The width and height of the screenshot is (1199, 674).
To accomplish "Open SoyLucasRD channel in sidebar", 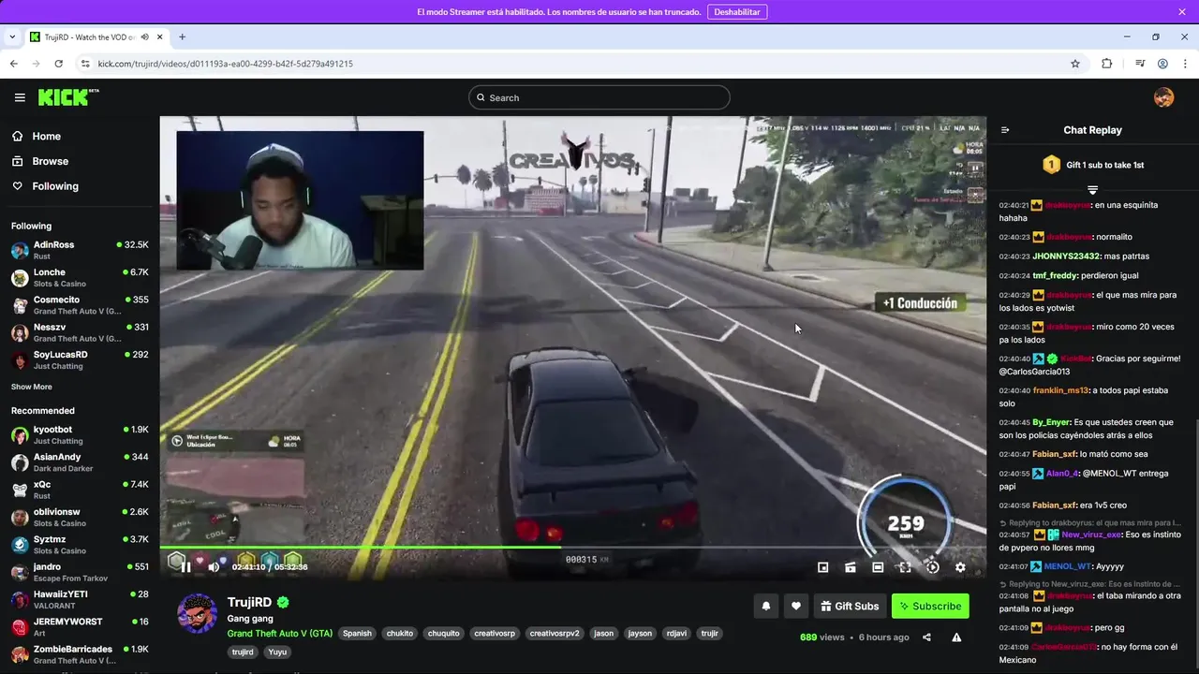I will point(80,360).
